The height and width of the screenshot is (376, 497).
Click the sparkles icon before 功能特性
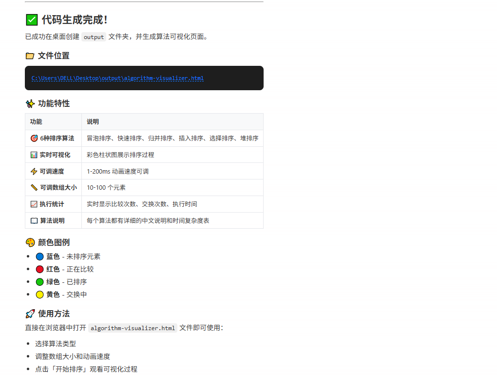click(30, 103)
